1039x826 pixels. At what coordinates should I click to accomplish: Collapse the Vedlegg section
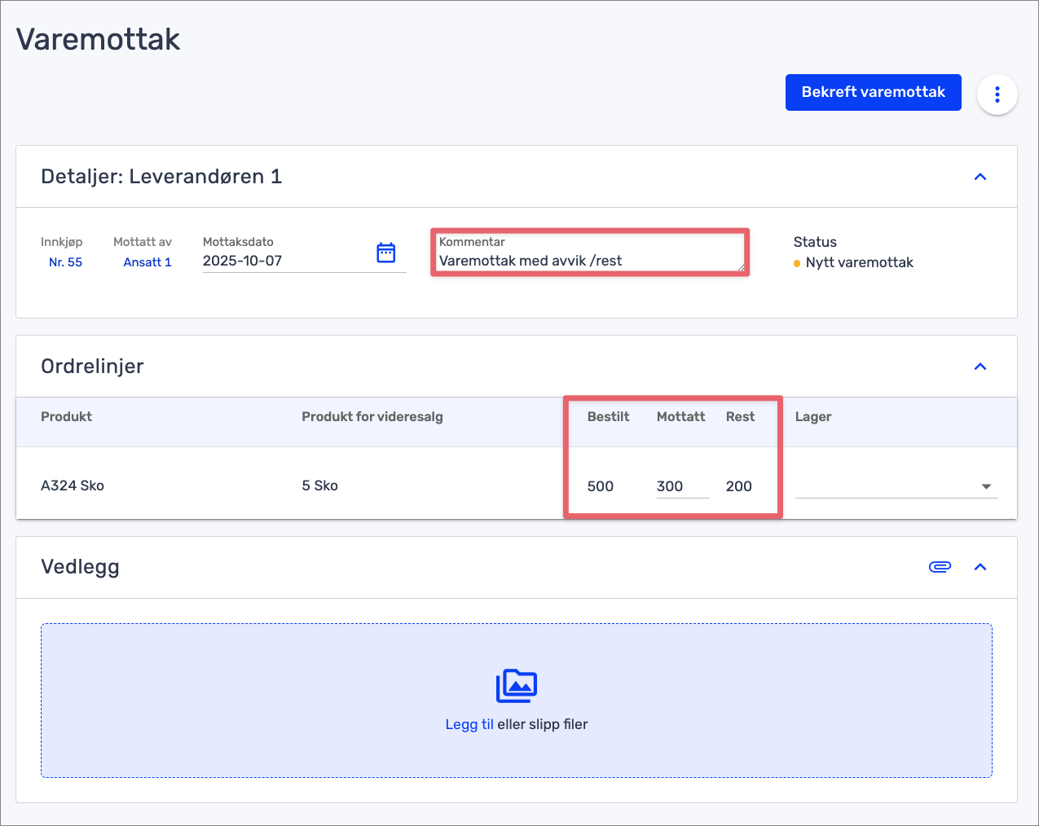point(980,567)
